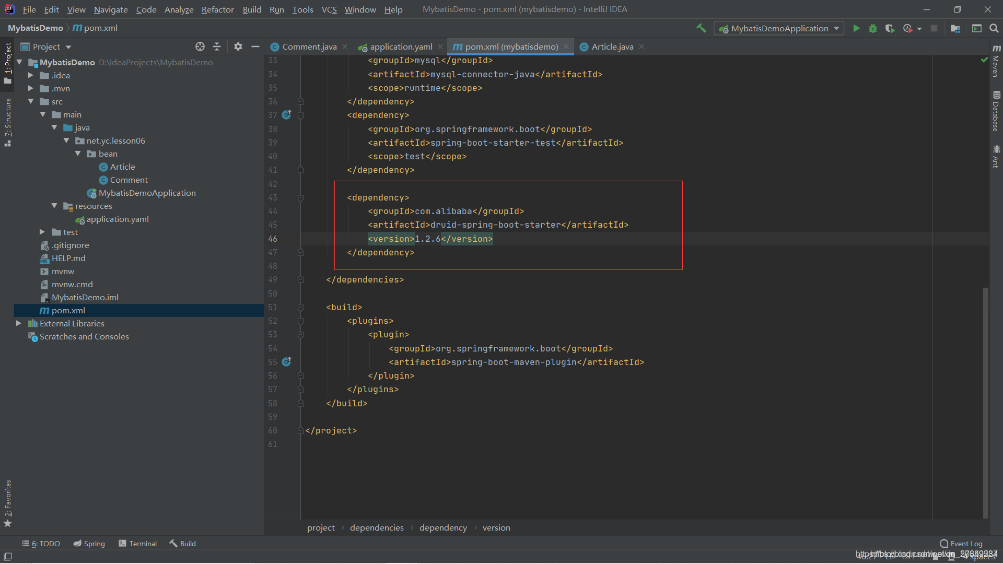Start debugging with the bug icon

pyautogui.click(x=872, y=28)
